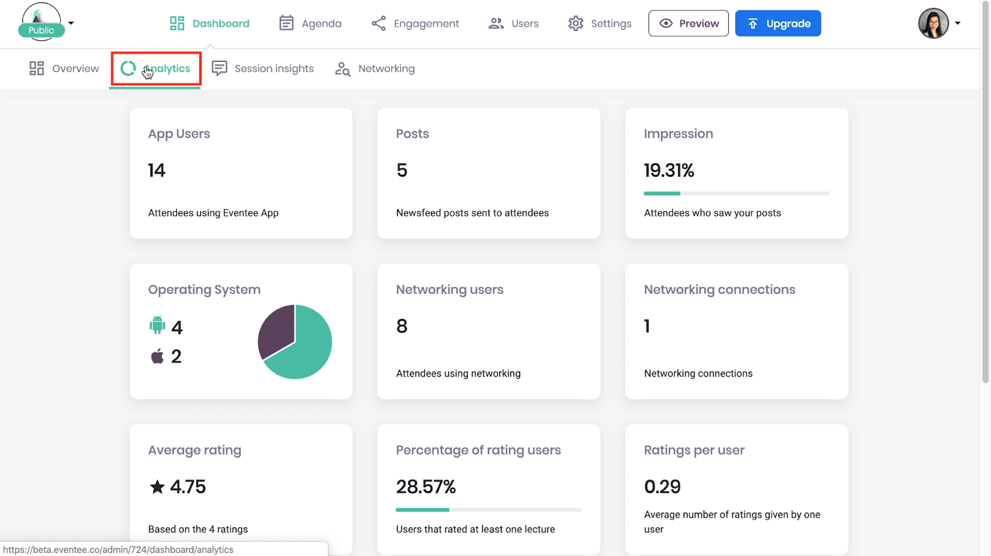Click the Android icon in Operating System
Screen dimensions: 991x556
click(157, 325)
